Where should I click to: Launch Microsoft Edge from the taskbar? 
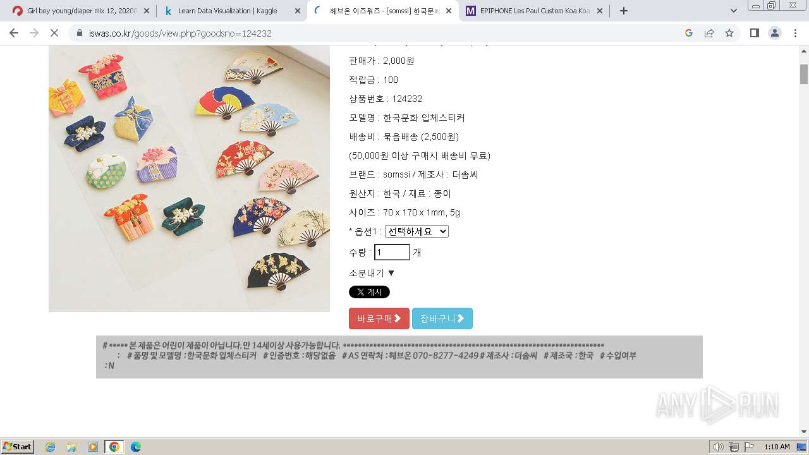pos(135,447)
